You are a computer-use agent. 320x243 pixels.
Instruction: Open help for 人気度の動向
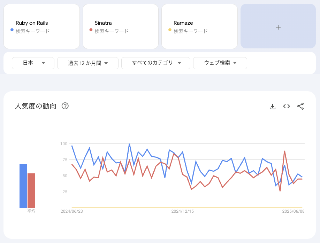click(65, 106)
